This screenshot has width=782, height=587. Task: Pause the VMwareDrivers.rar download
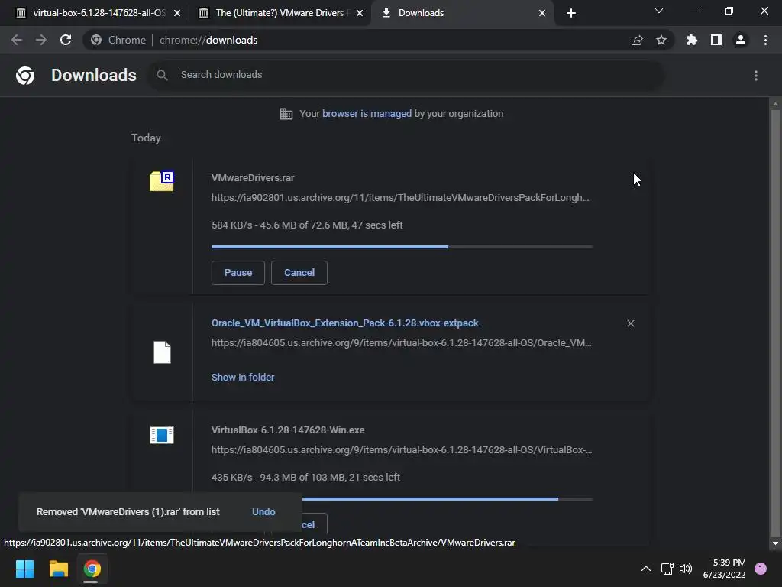[238, 273]
